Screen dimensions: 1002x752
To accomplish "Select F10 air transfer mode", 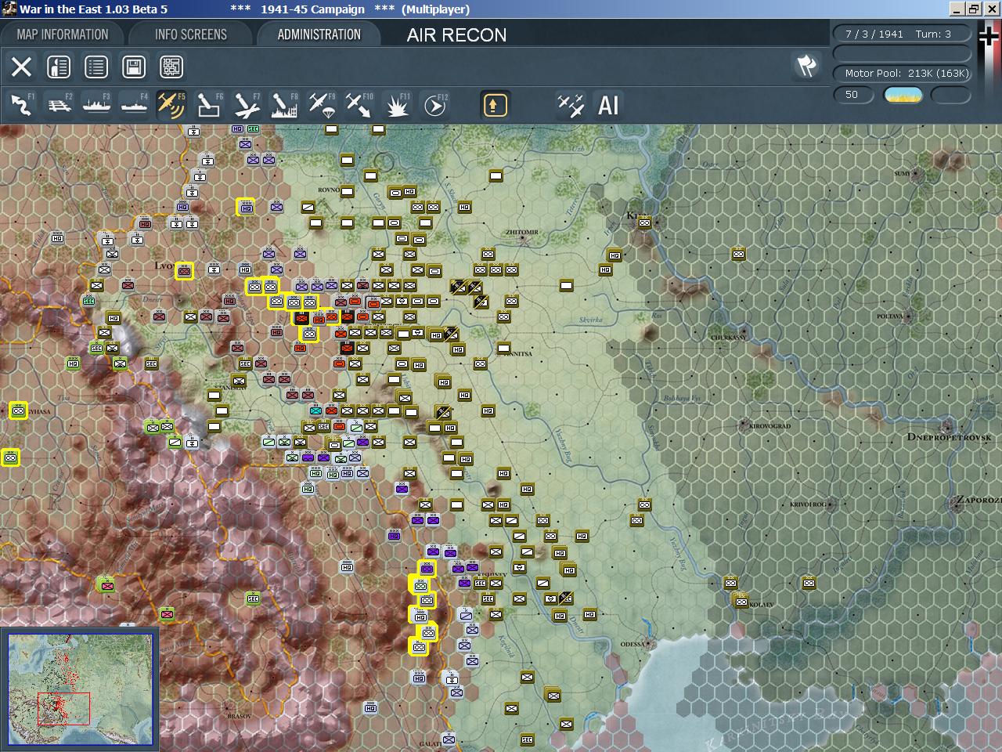I will (x=359, y=105).
